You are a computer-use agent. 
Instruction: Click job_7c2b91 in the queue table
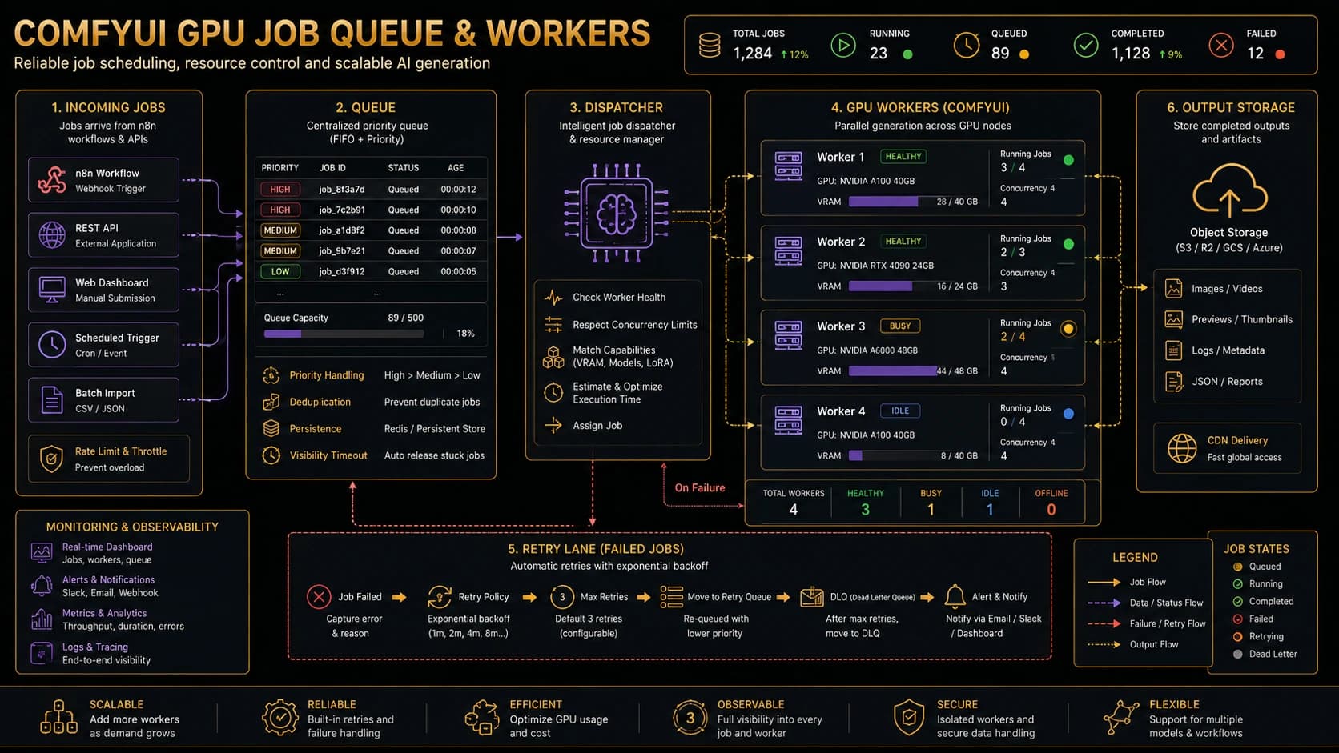point(342,210)
